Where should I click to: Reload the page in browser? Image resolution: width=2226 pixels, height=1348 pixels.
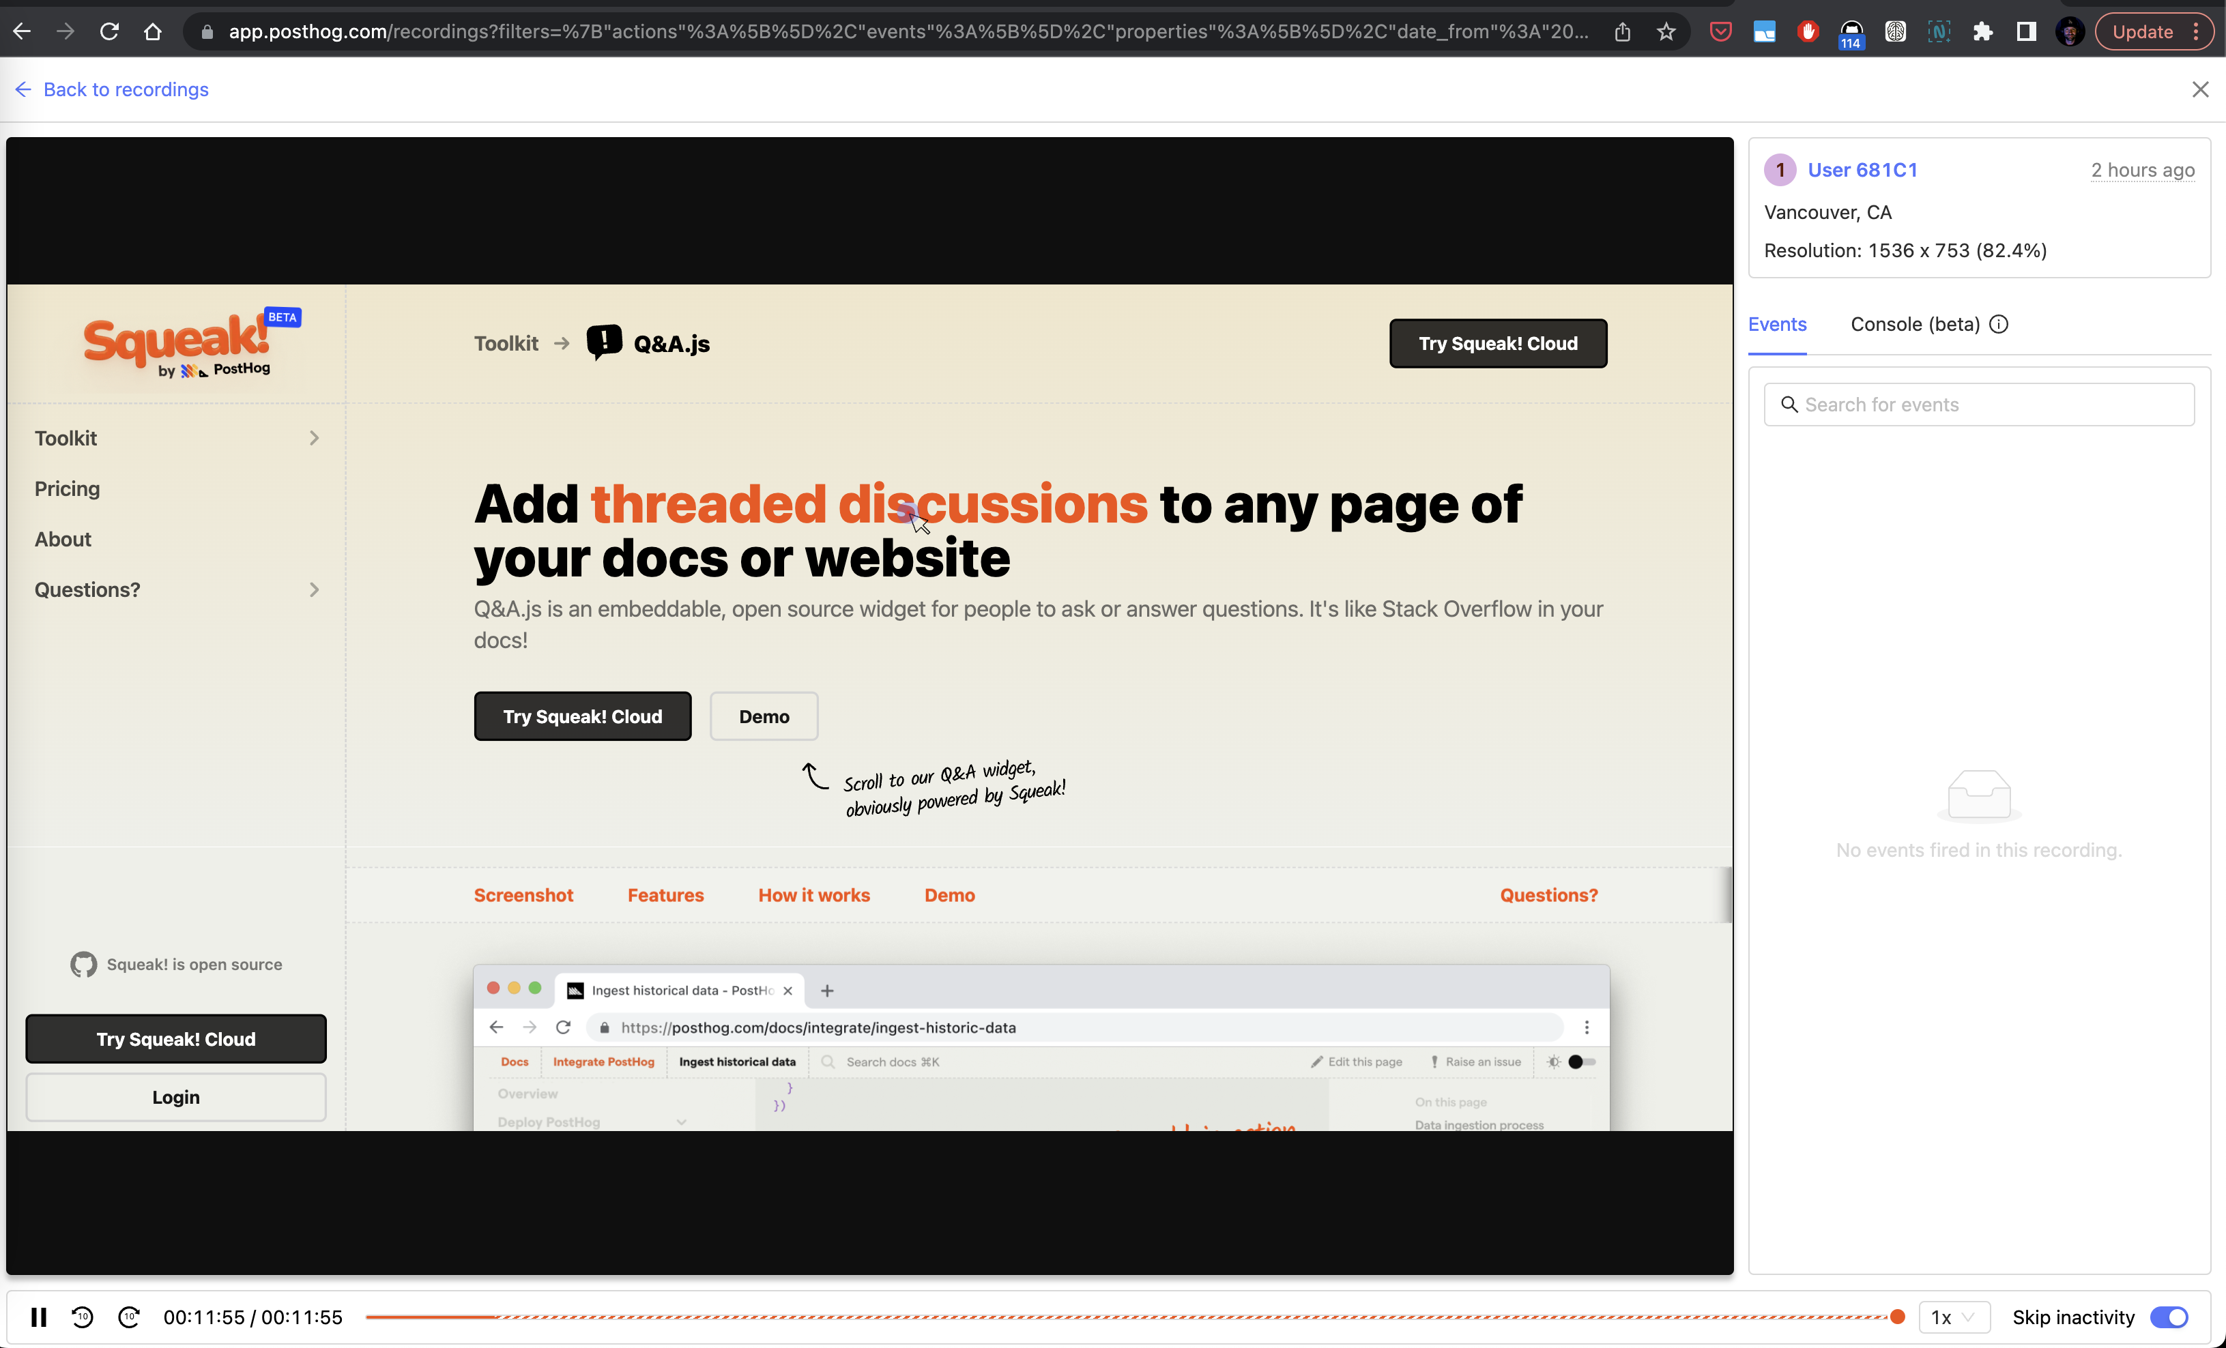109,31
